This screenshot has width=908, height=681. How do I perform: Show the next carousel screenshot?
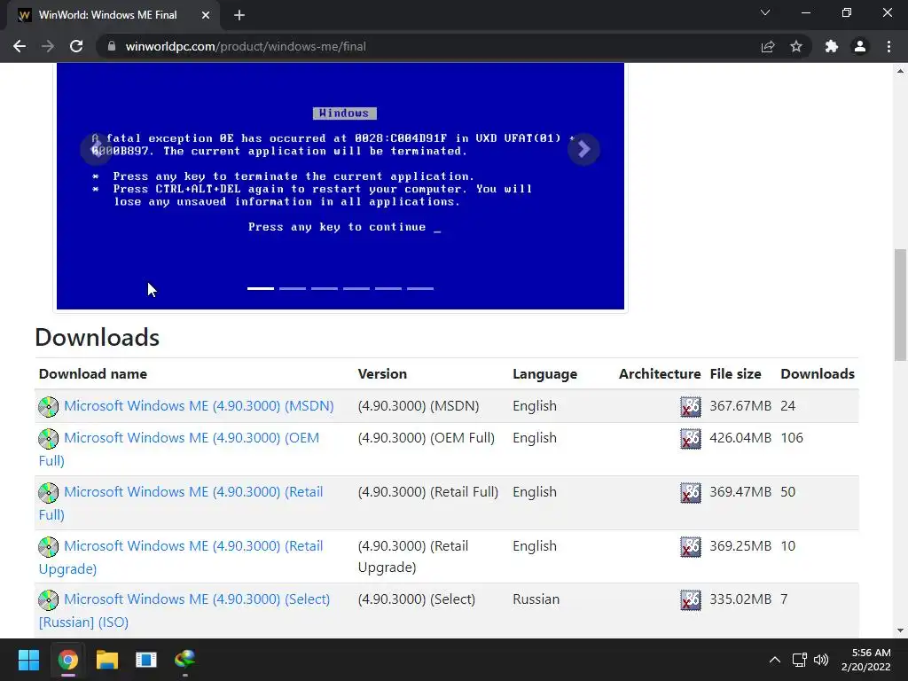coord(583,149)
